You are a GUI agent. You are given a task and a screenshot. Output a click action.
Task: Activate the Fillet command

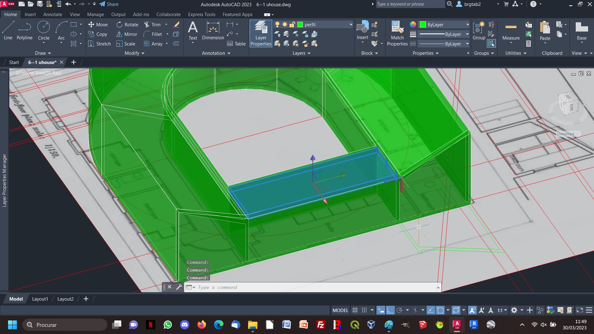pos(153,34)
